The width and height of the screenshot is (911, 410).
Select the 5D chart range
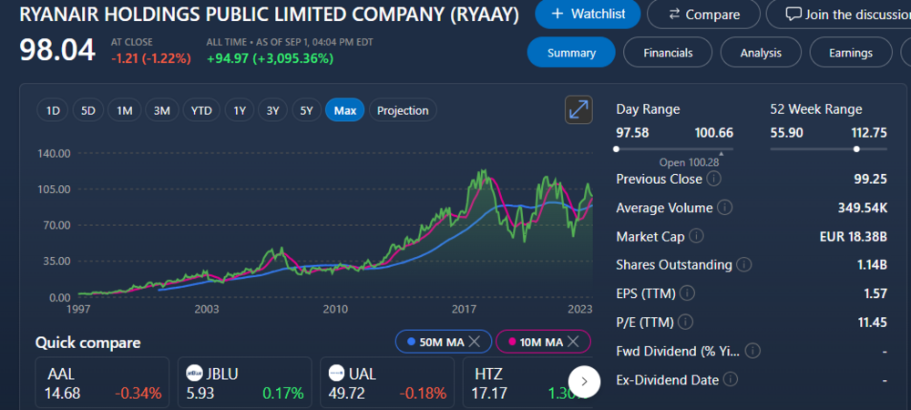88,110
